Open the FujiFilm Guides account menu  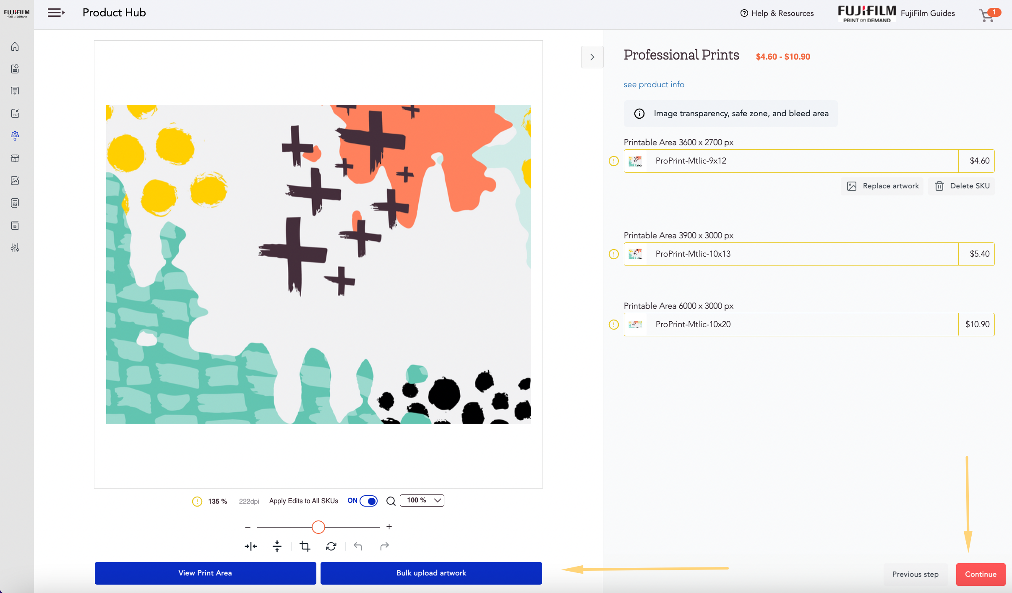tap(896, 13)
